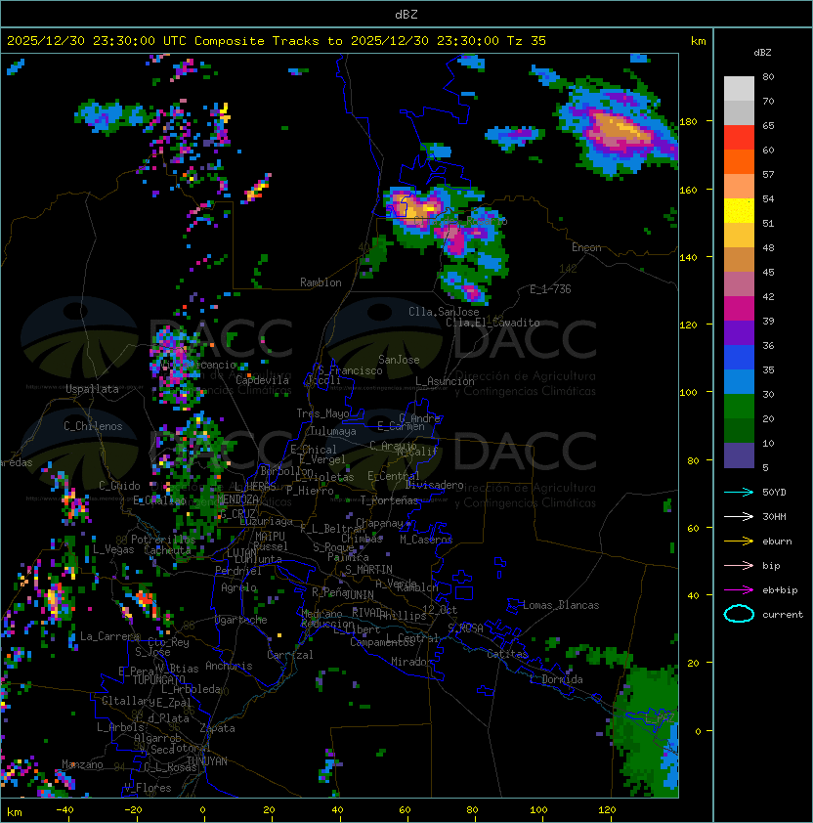
Task: Click the yellow eburn arrow in legend
Action: click(739, 541)
